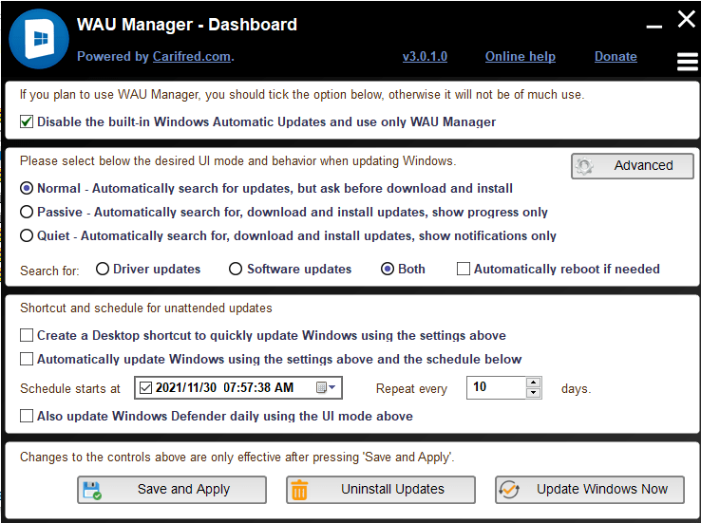Click the Update Windows Now button
The image size is (701, 523).
pyautogui.click(x=590, y=490)
